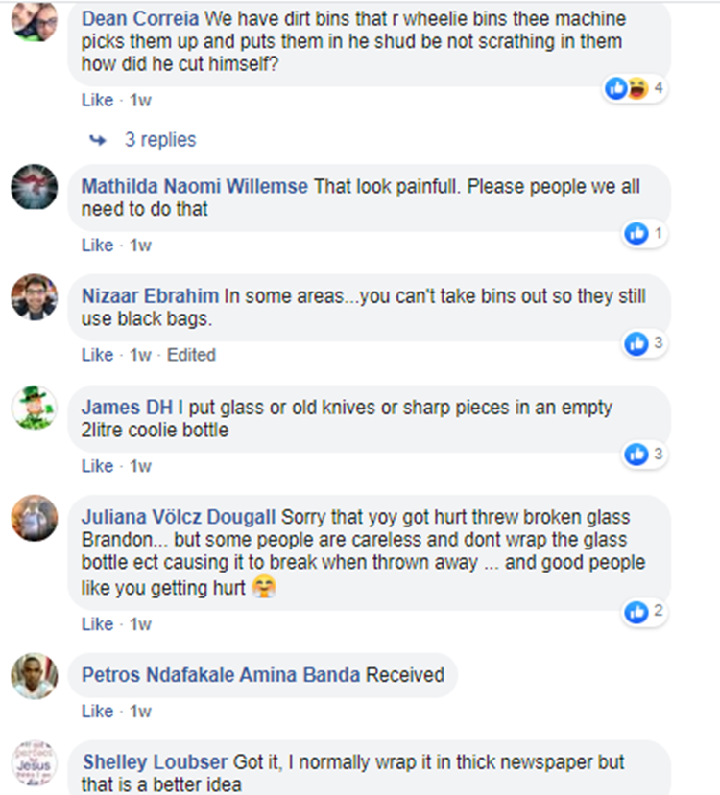See reactions on Juliana Völcz Dougall's comment
Image resolution: width=720 pixels, height=795 pixels.
644,612
